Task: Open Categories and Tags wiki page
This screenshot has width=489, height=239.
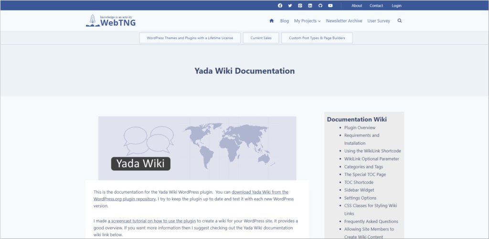Action: click(x=363, y=167)
